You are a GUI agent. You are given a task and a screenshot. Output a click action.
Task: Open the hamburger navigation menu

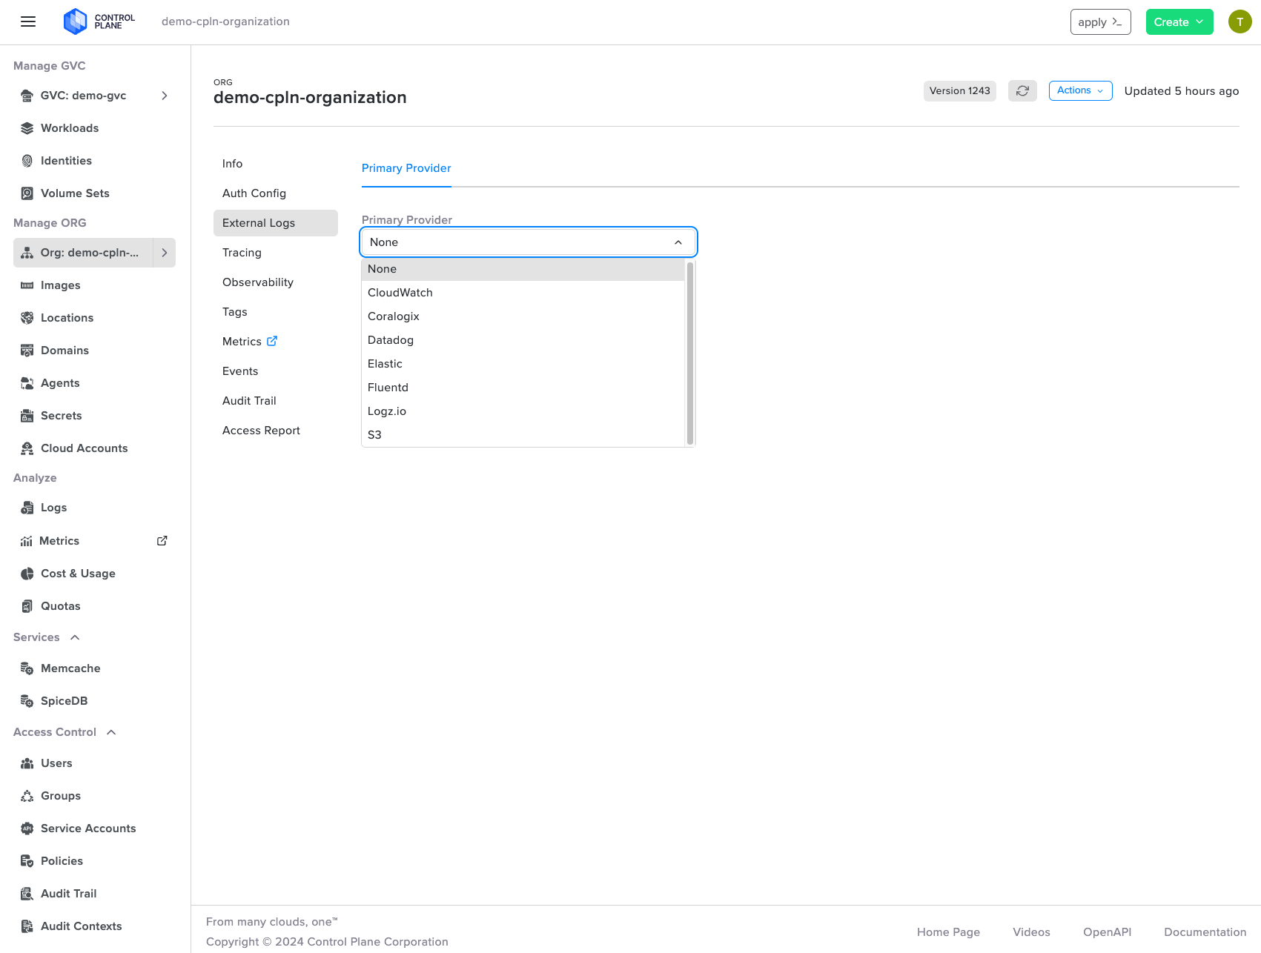[28, 21]
